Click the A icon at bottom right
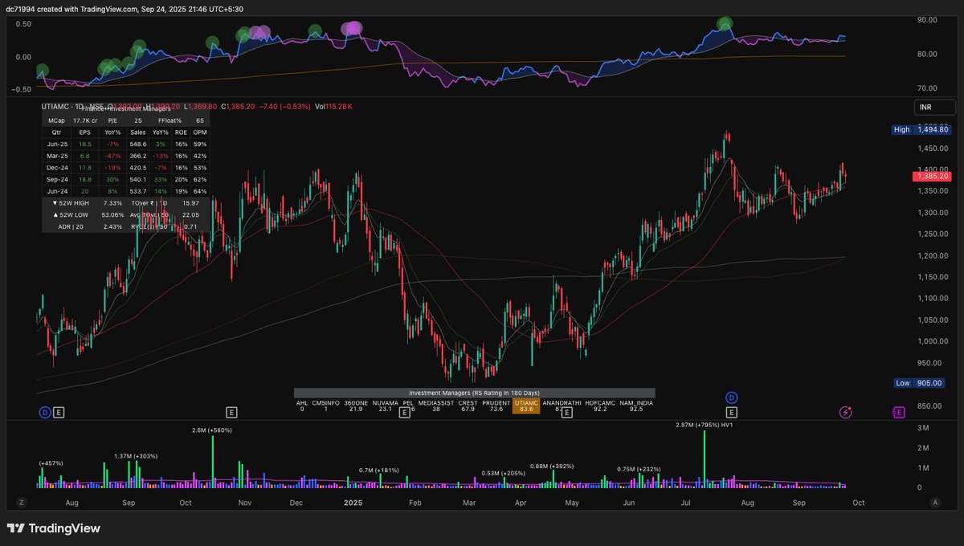The image size is (964, 546). (934, 500)
